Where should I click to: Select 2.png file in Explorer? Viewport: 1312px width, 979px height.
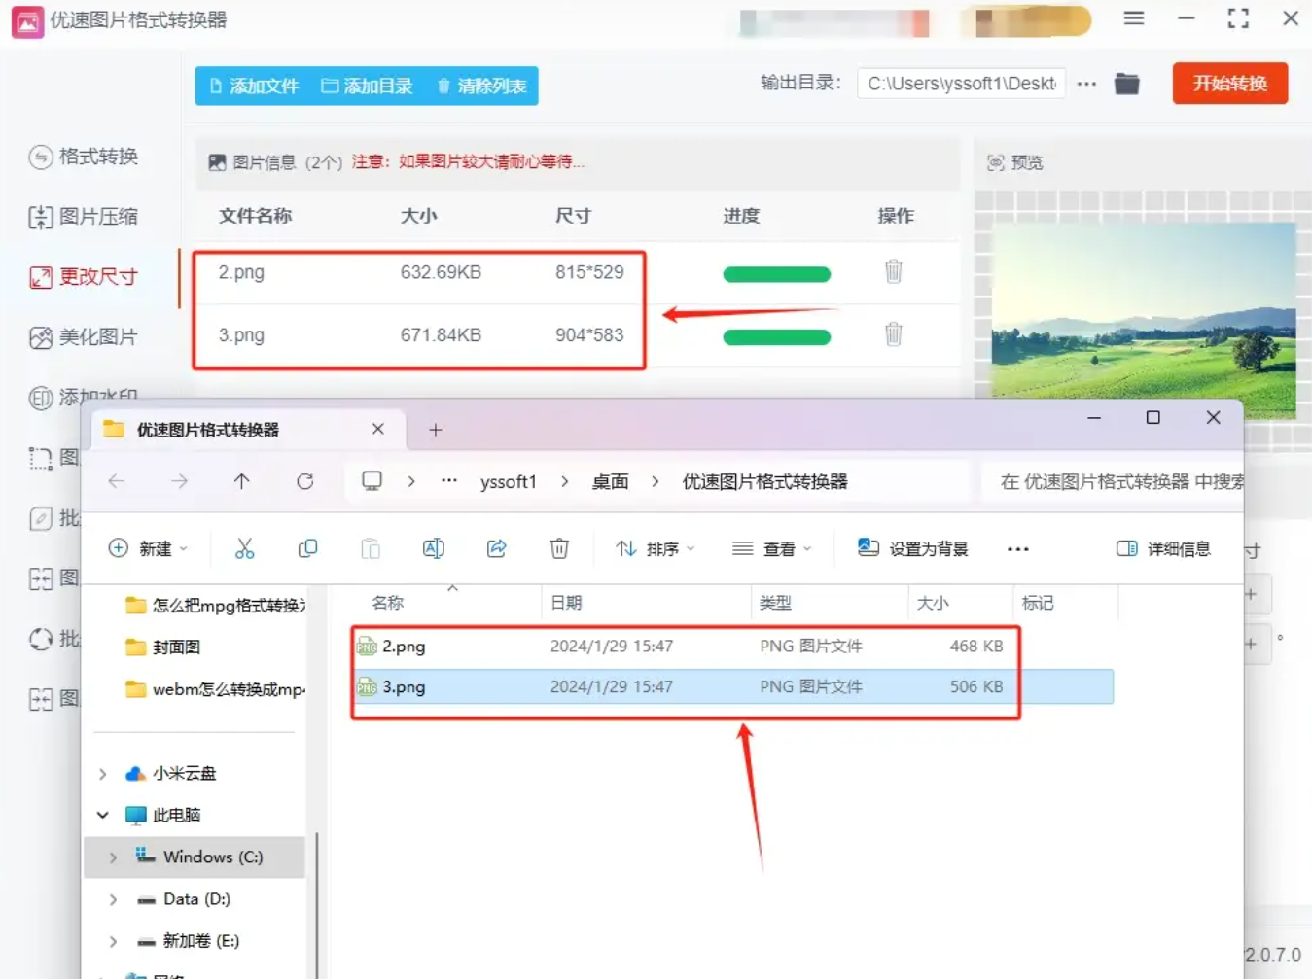pyautogui.click(x=731, y=646)
